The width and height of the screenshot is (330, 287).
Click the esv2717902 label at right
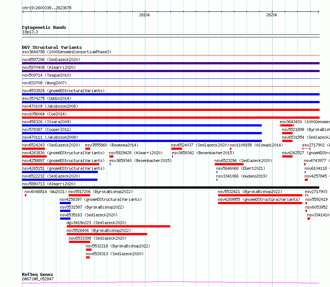(x=316, y=145)
